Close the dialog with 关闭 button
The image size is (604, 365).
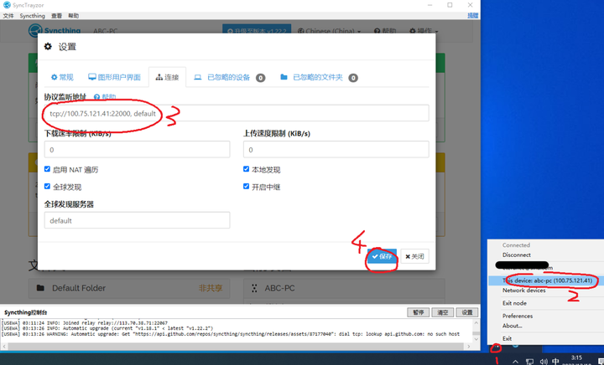pyautogui.click(x=415, y=256)
